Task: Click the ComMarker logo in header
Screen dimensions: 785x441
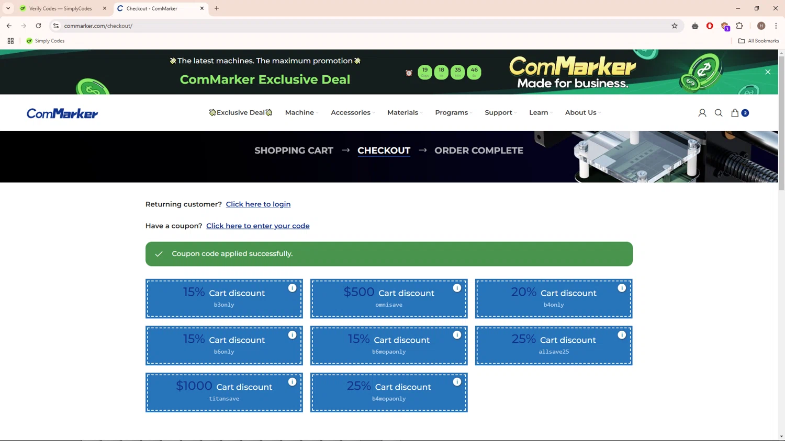Action: [62, 113]
